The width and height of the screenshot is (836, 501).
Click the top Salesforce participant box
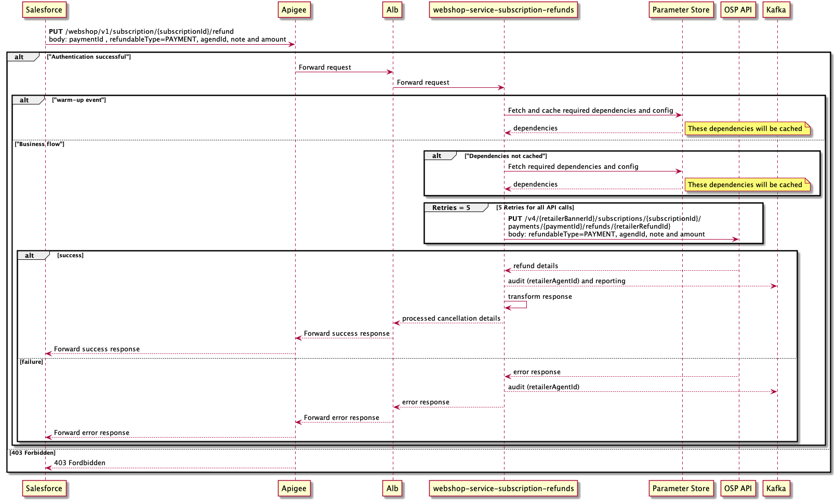pyautogui.click(x=44, y=10)
